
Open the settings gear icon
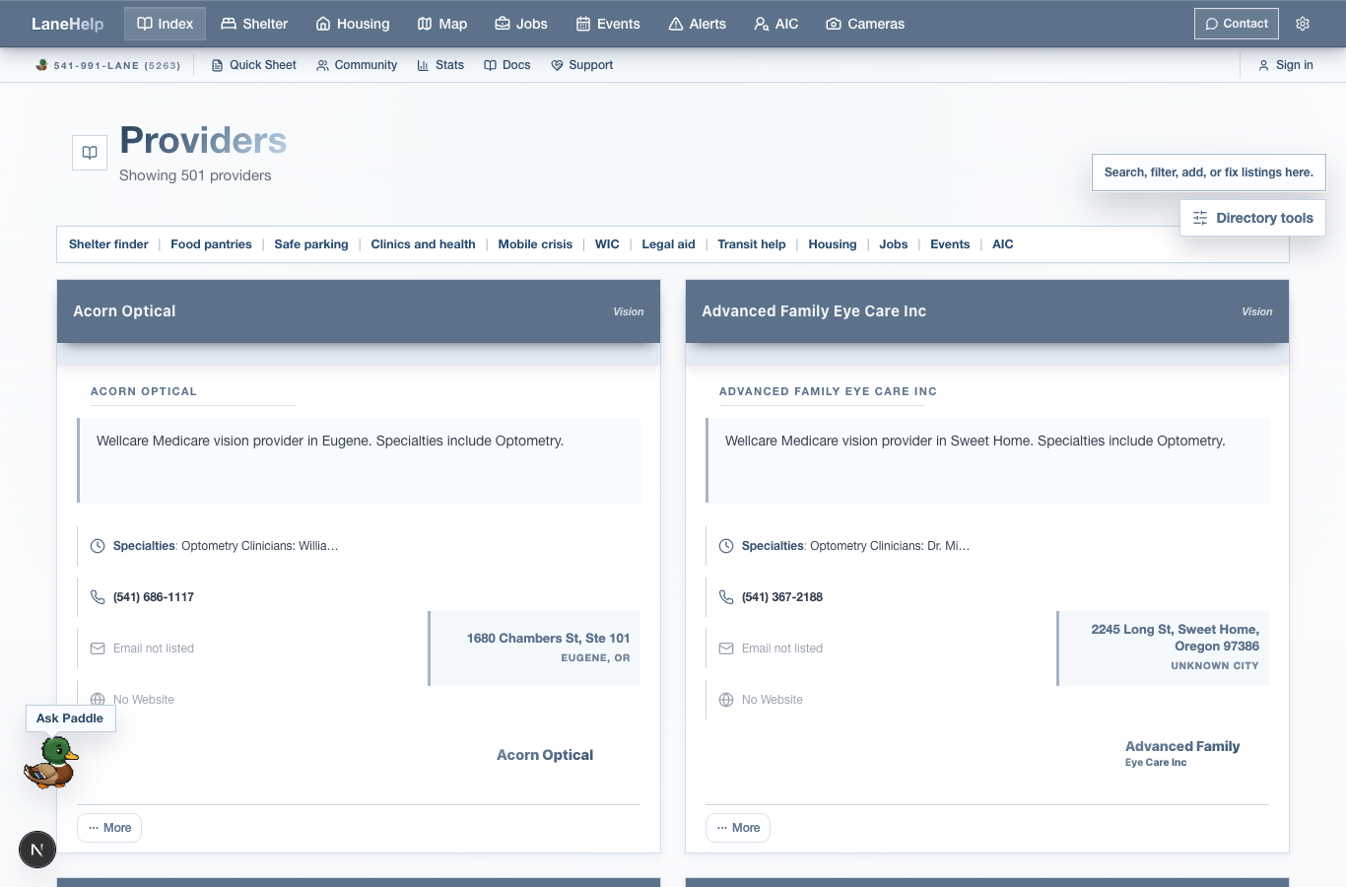1303,24
